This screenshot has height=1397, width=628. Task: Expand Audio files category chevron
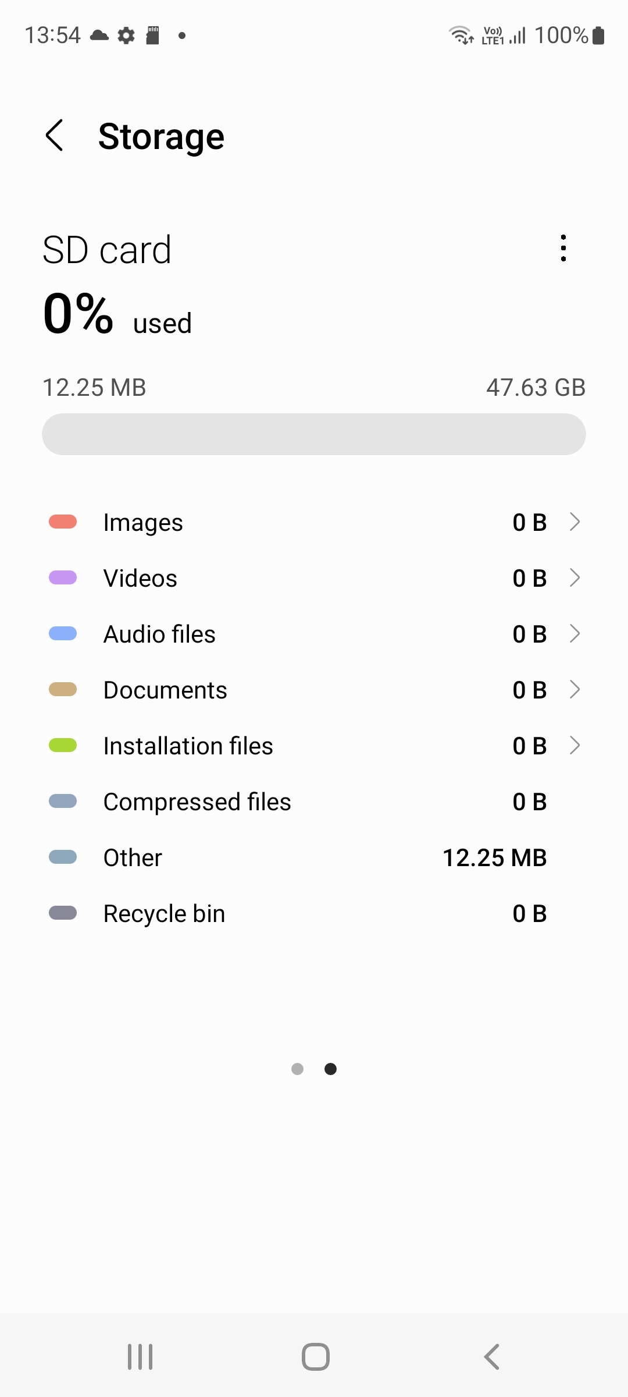575,634
